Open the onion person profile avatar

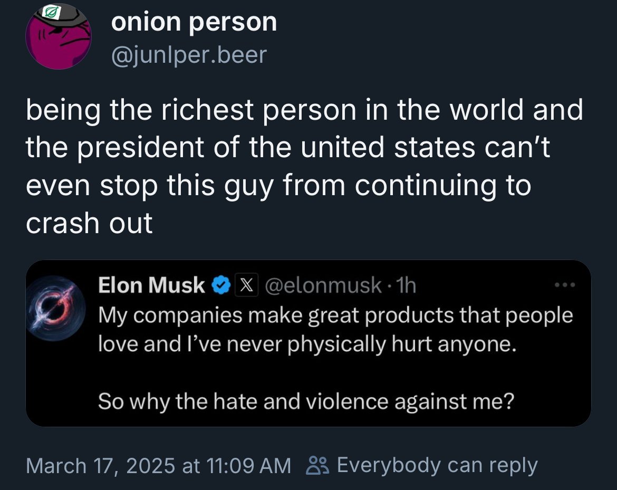point(58,38)
